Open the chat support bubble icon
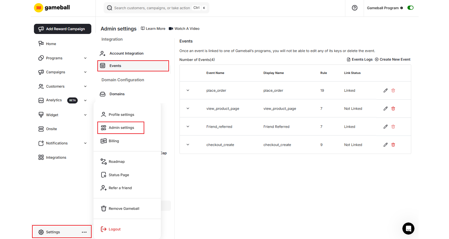 pyautogui.click(x=408, y=229)
